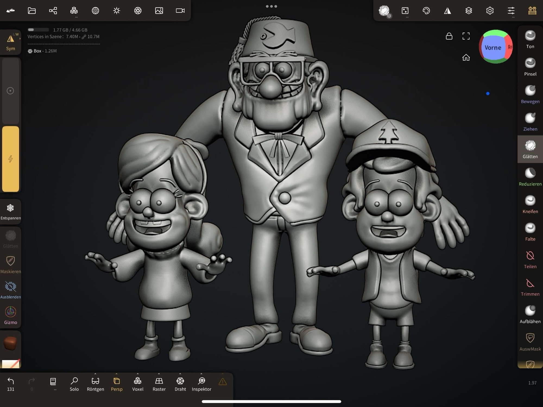Toggle Voxel remesh button
543x407 pixels.
(138, 384)
